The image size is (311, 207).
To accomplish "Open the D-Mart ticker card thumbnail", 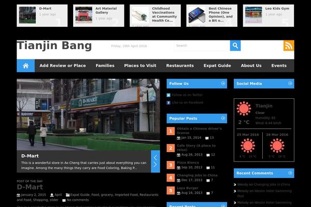I will click(x=27, y=15).
